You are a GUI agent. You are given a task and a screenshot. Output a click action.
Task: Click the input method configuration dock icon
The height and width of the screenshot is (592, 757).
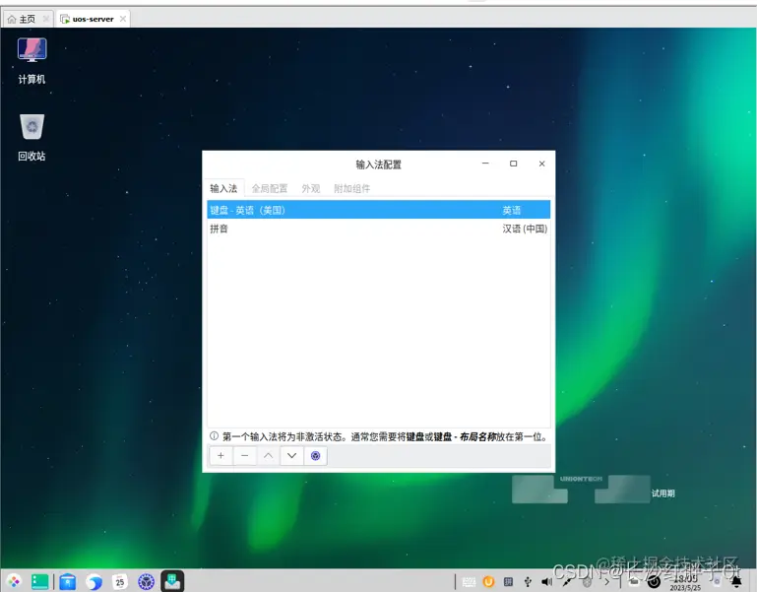pyautogui.click(x=172, y=581)
